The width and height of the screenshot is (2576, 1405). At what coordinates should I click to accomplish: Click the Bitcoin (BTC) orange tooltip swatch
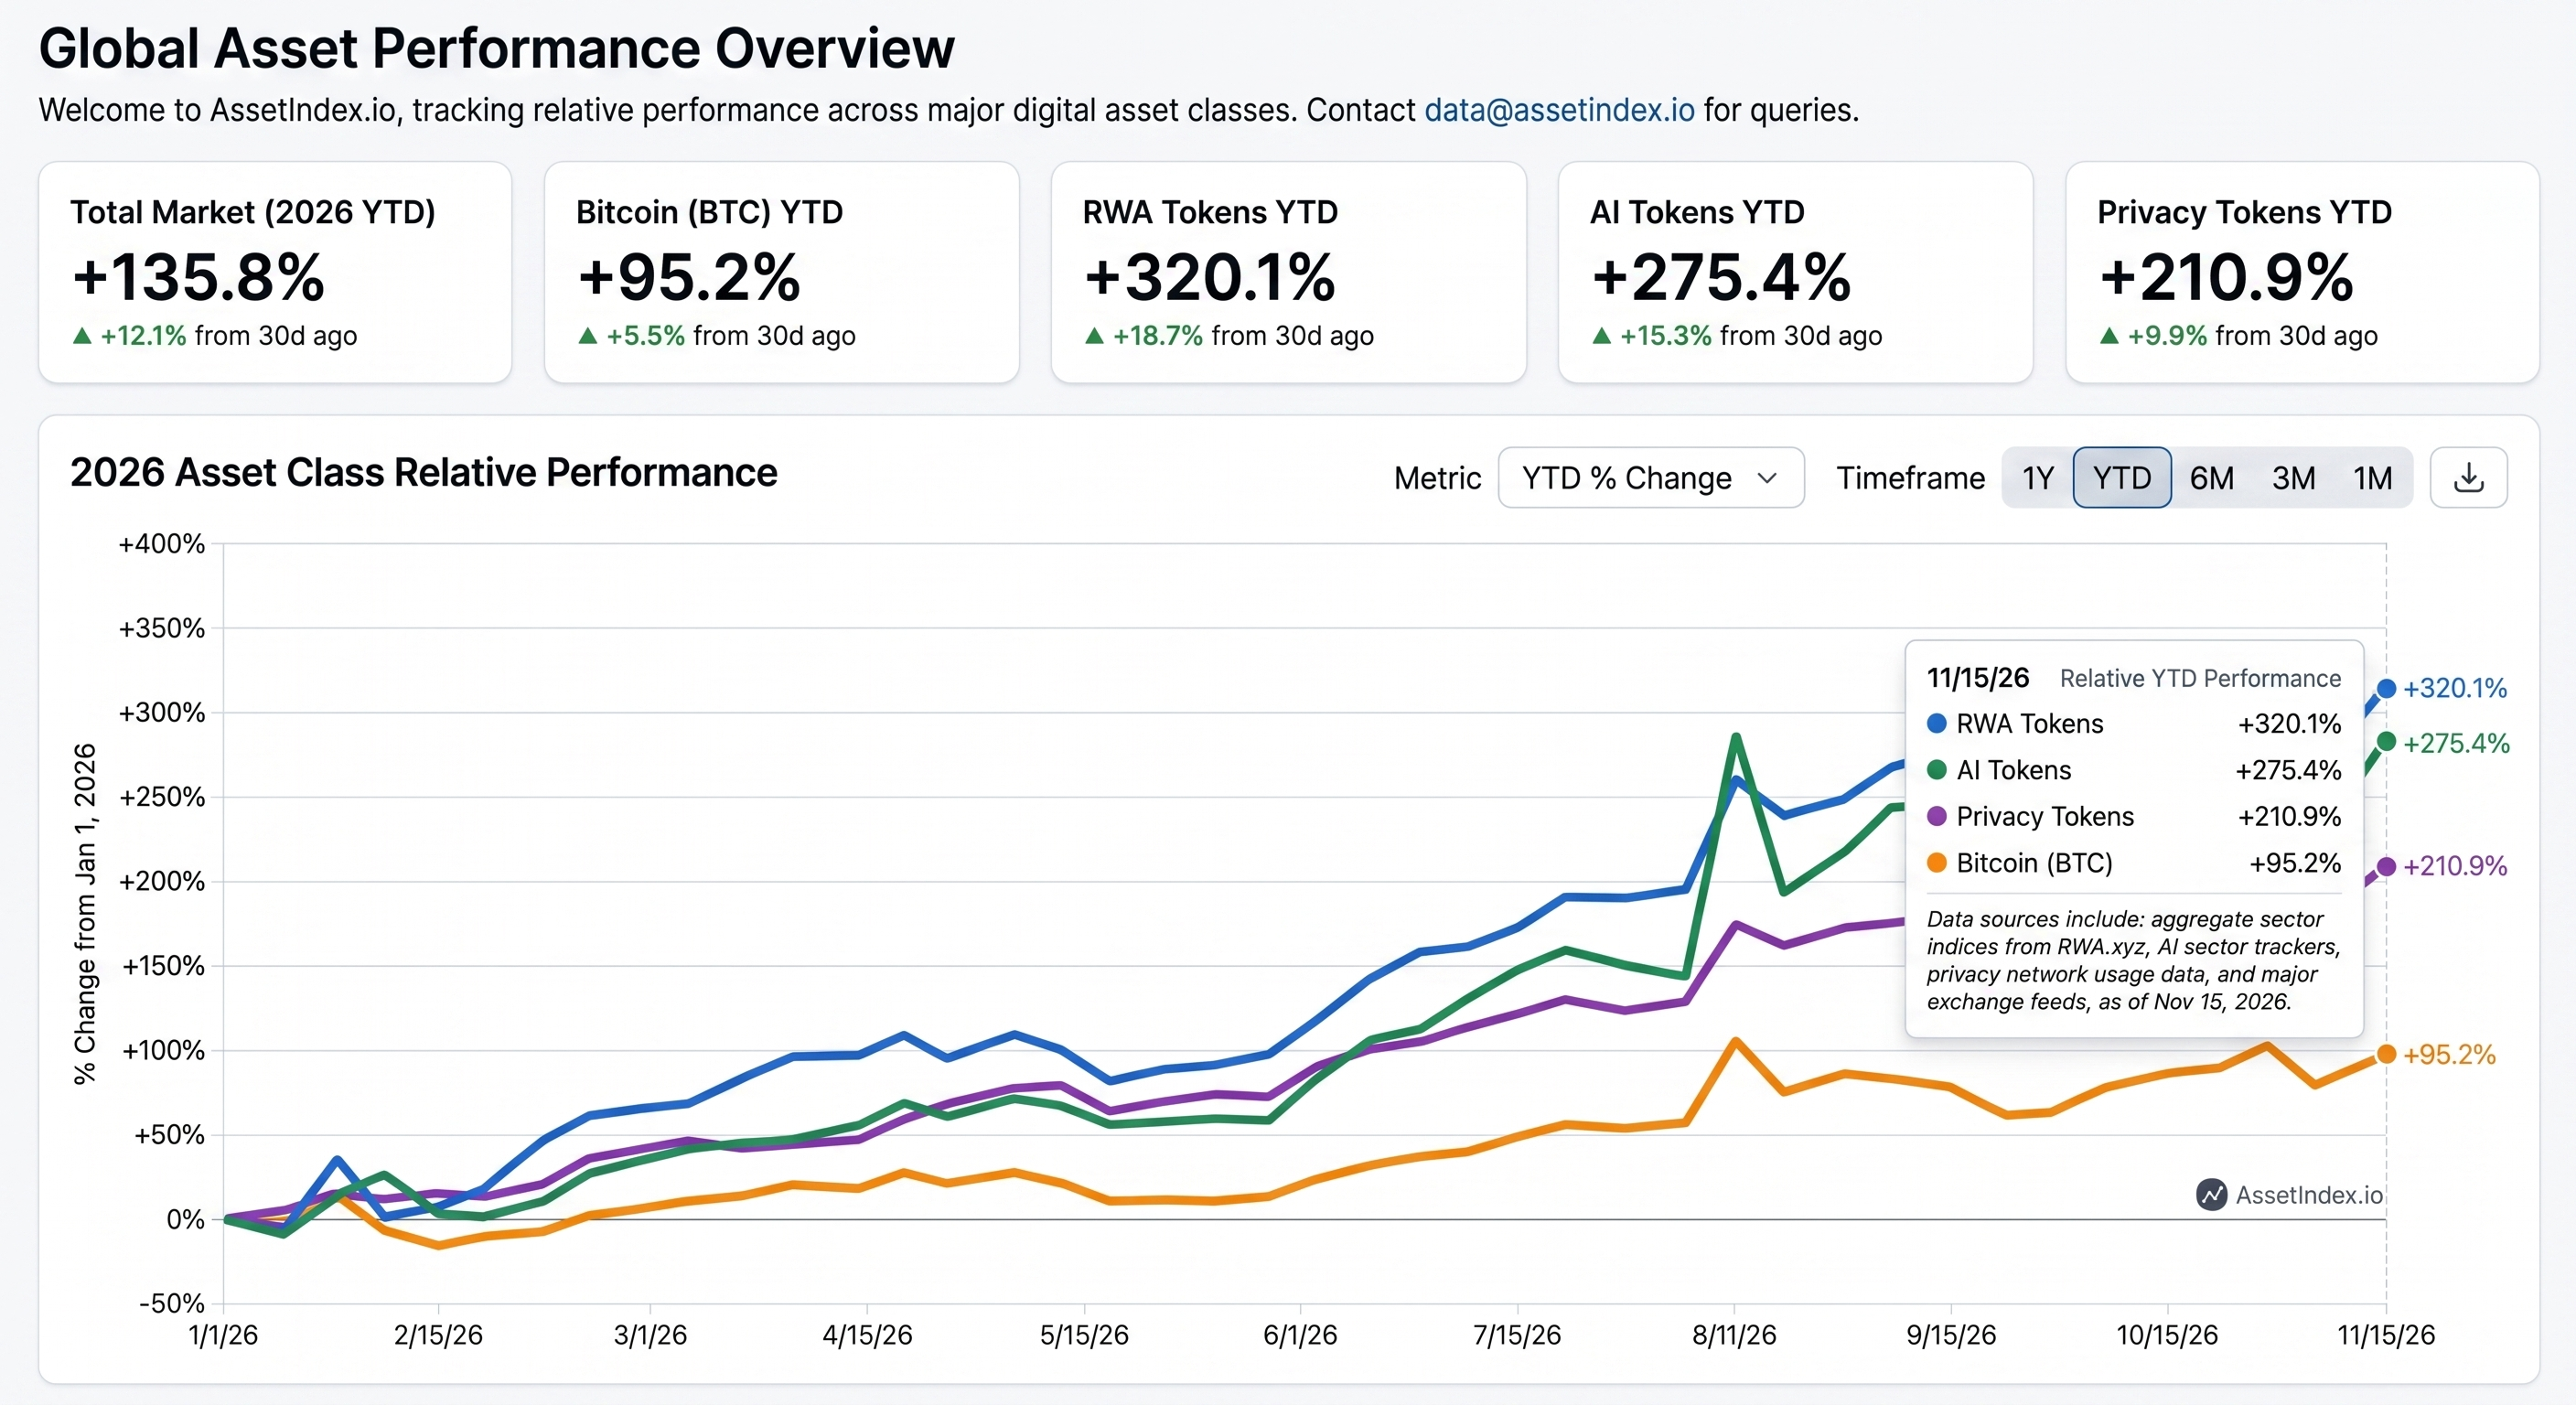point(1937,862)
